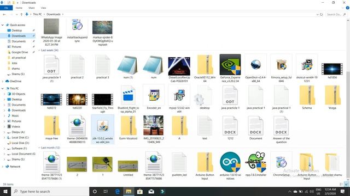Select the OracleXE112_Win64 zip archive
Screen dimensions: 350x196
(205, 65)
